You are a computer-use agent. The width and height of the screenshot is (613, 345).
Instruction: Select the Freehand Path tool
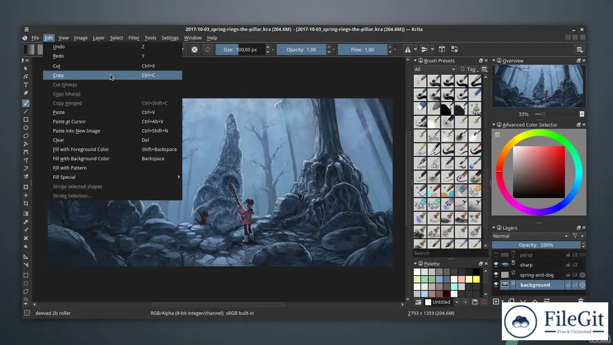pos(26,160)
